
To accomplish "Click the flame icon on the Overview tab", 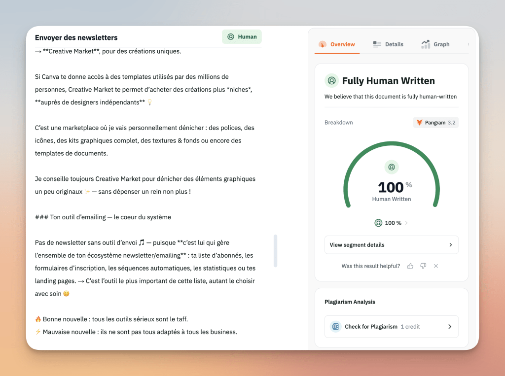I will pyautogui.click(x=323, y=44).
